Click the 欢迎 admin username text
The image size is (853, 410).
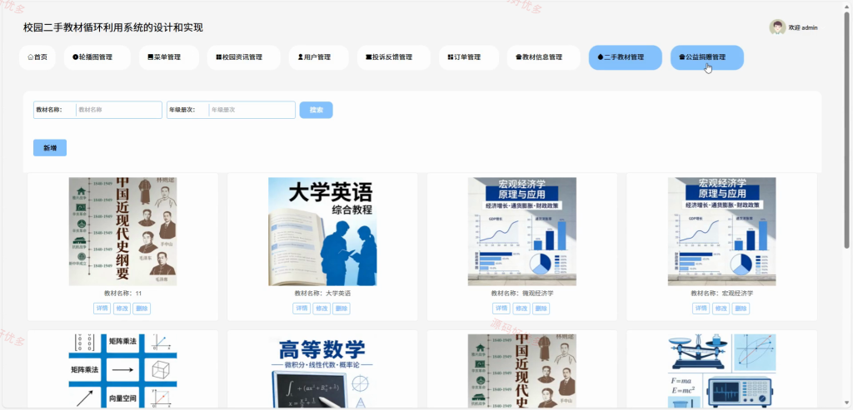pos(803,27)
